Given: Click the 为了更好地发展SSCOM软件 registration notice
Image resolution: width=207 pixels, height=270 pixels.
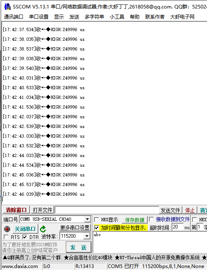Looking at the screenshot, I should coord(30,247).
